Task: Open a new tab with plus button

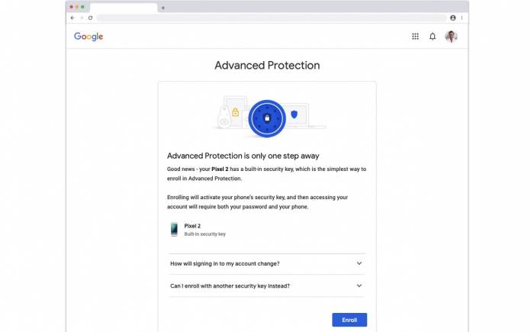Action: click(x=163, y=8)
